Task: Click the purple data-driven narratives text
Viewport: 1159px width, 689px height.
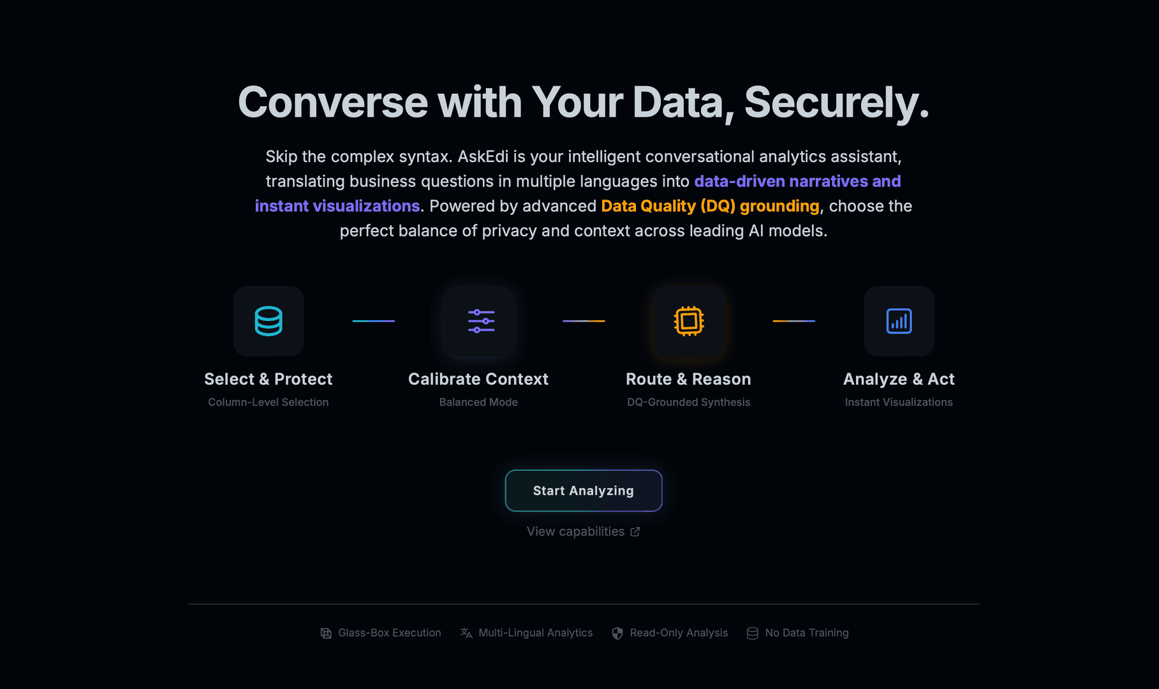Action: coord(781,181)
